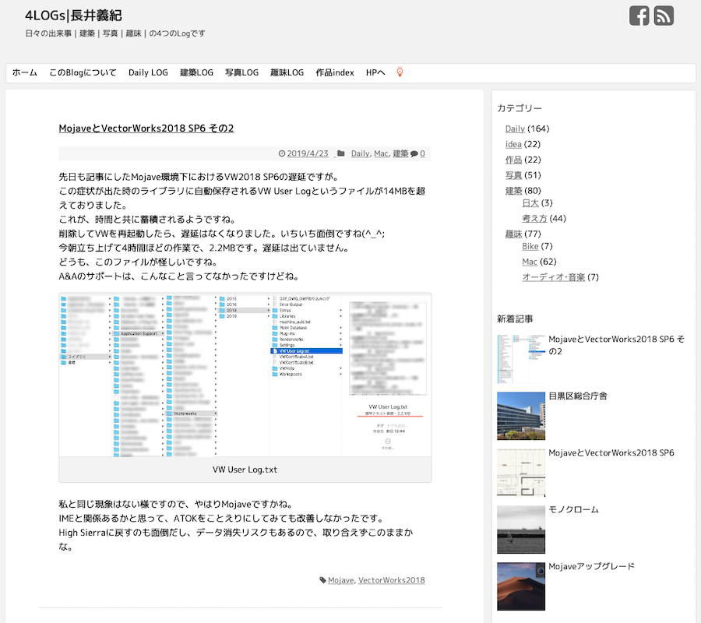701x623 pixels.
Task: Open Daily category in post meta
Action: [360, 153]
